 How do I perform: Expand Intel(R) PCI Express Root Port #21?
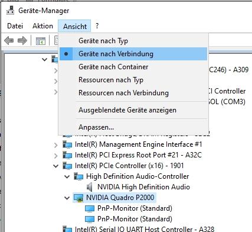click(56, 156)
